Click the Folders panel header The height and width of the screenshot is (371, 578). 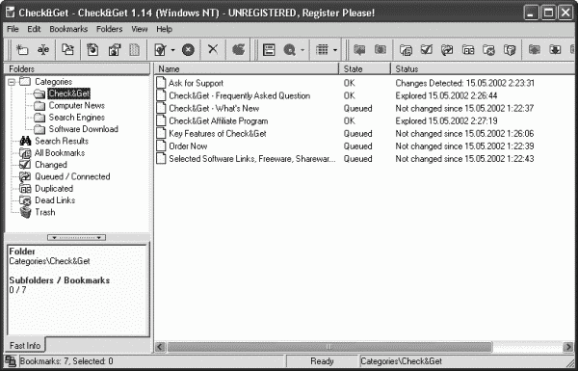77,69
